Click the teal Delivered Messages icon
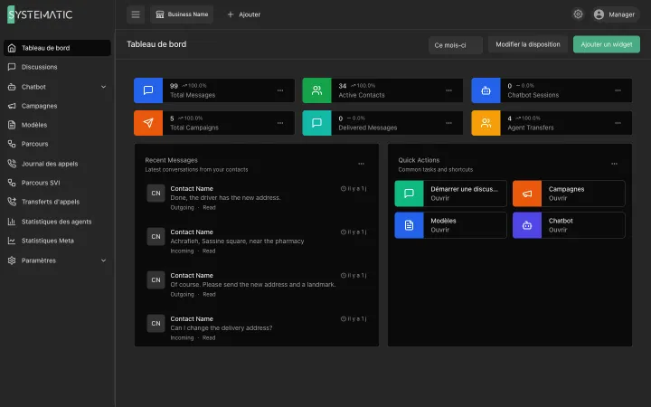 click(x=316, y=123)
